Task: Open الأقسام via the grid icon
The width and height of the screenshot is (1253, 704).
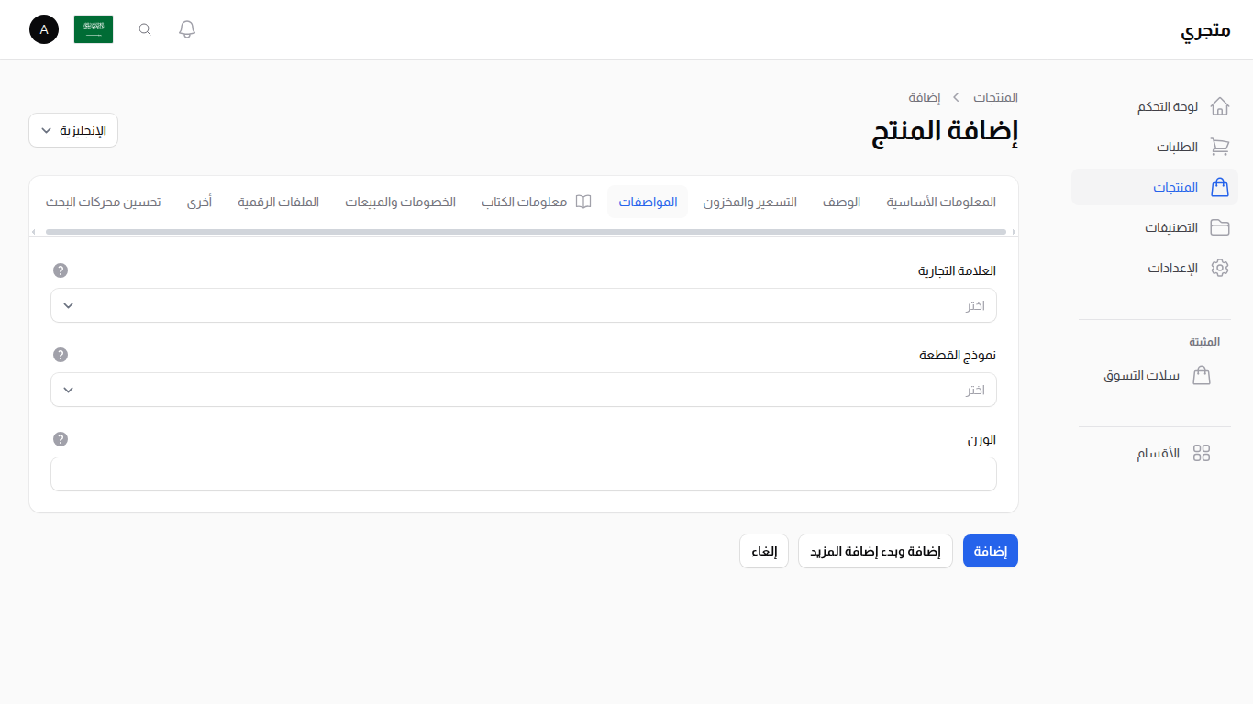Action: tap(1203, 452)
